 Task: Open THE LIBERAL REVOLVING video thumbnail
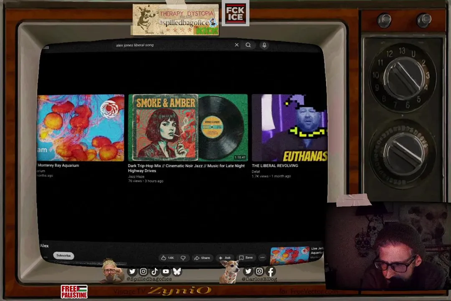[289, 128]
